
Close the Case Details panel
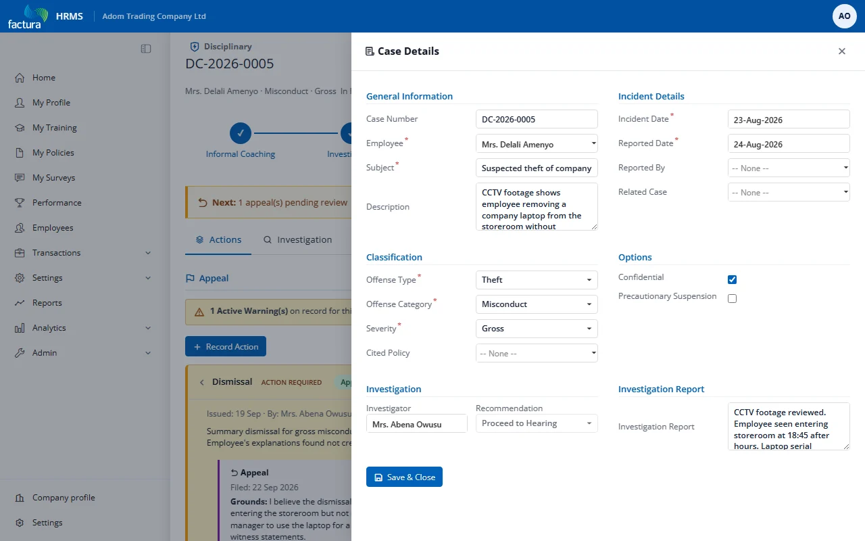point(842,51)
